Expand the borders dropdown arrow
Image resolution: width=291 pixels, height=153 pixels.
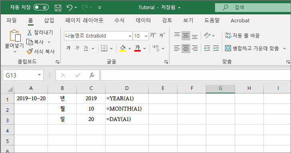pyautogui.click(x=112, y=49)
